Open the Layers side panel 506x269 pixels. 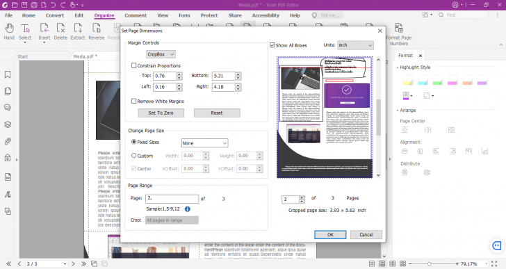coord(8,124)
